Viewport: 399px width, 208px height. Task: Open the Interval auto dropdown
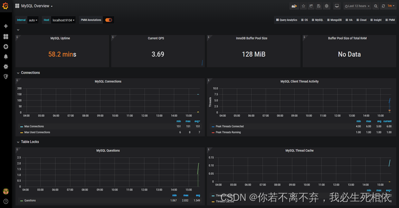click(x=33, y=20)
